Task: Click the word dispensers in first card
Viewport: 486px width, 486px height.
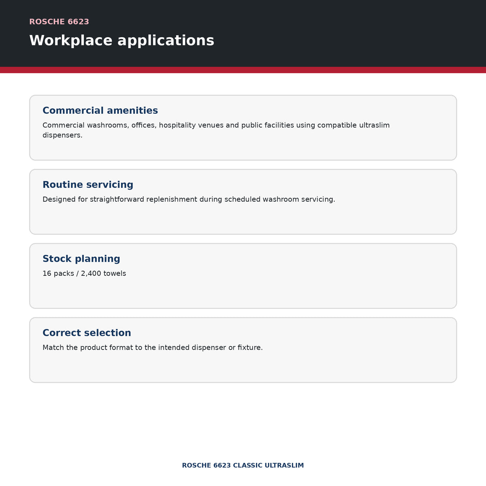Action: [x=62, y=135]
